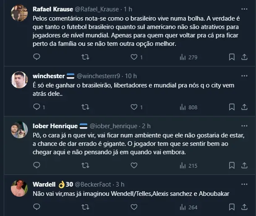Open more options on Wardell's tweet
The width and height of the screenshot is (256, 216).
pos(244,184)
